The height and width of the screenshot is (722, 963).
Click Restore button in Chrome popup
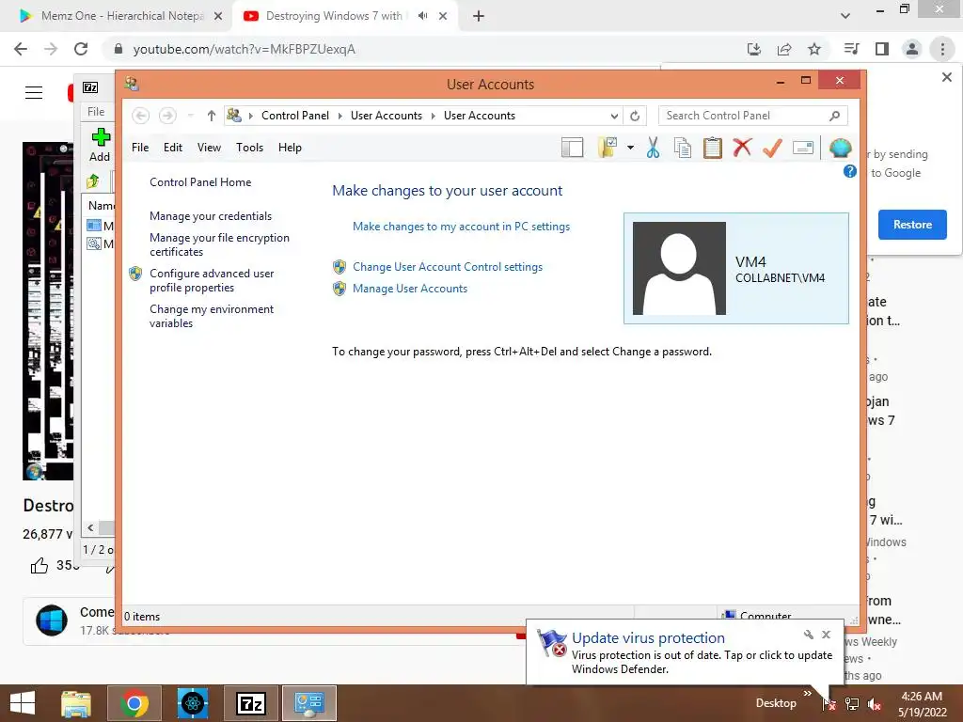pyautogui.click(x=912, y=225)
